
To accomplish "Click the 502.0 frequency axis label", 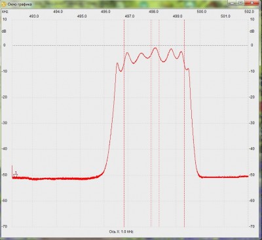I will (x=250, y=12).
